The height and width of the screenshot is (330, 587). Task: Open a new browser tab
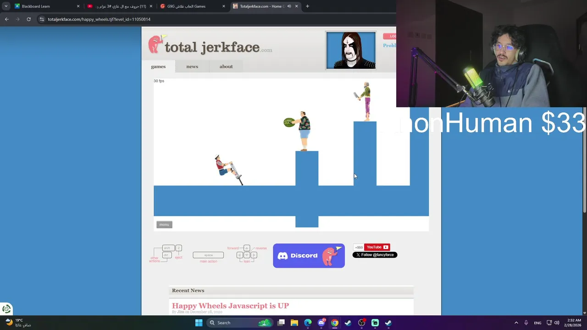(x=307, y=6)
